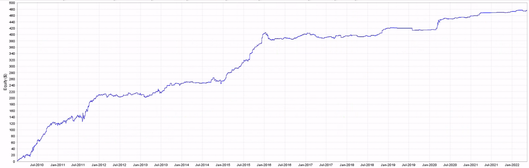Click the 500 value on the equity axis

coord(12,3)
